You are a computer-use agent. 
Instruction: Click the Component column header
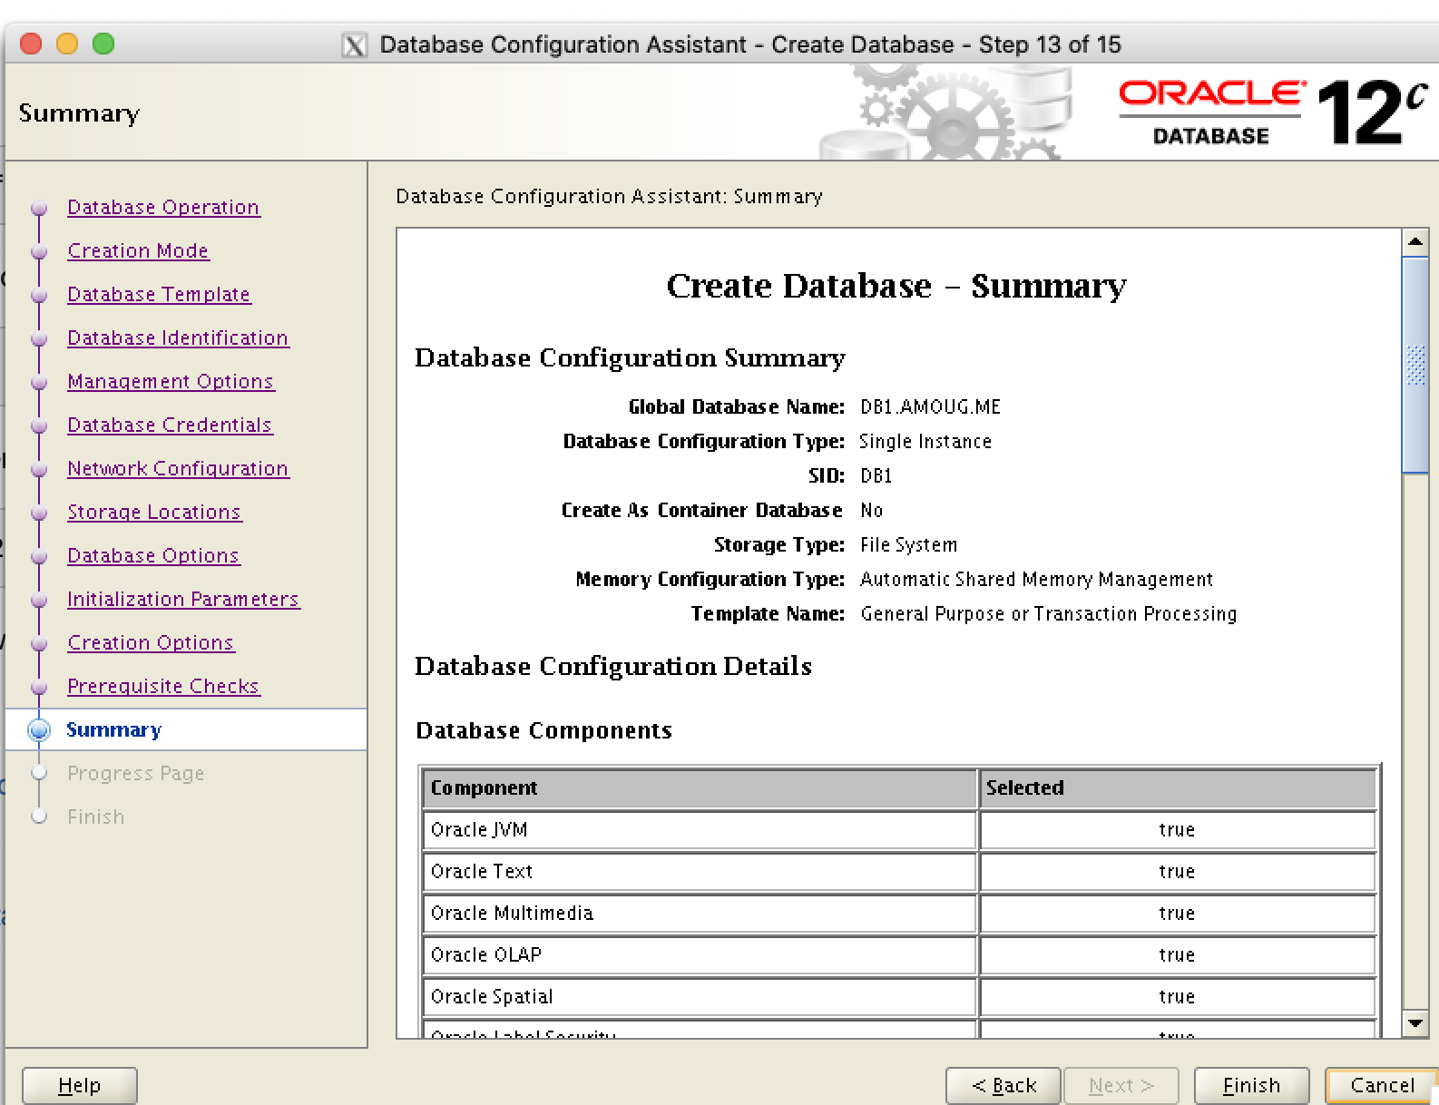[700, 787]
